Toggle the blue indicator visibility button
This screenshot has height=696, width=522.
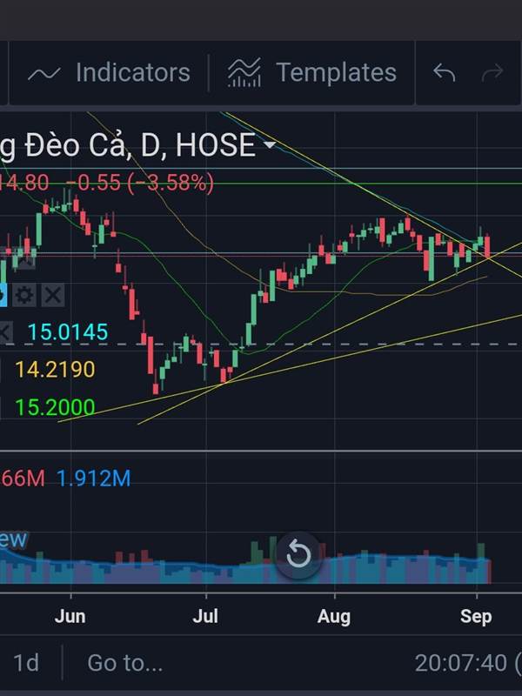3,295
